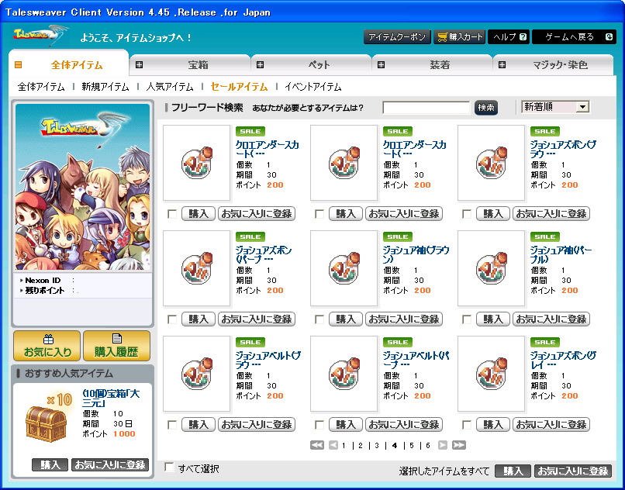Click ジョシュアズボン(ブラウ item icon

tap(492, 163)
